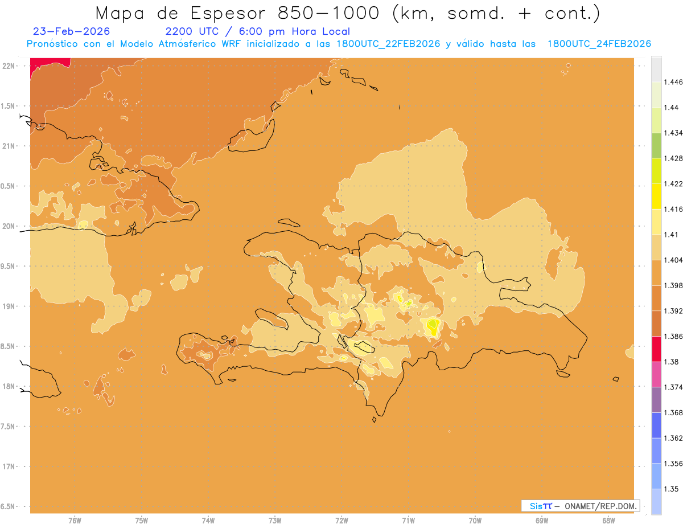Viewport: 683px width, 528px height.
Task: Select the date text '23-Feb-2026'
Action: 72,32
